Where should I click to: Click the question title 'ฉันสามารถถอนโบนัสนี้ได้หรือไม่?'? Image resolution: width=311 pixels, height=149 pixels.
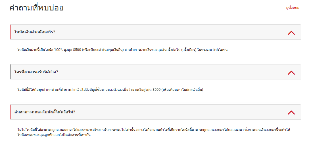(45, 112)
